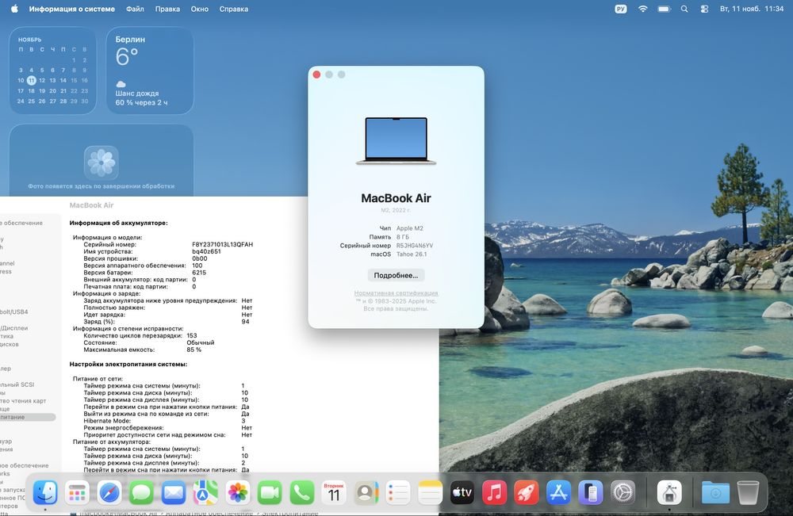Image resolution: width=793 pixels, height=516 pixels.
Task: Click the 8 ГБ memory value
Action: coord(403,237)
